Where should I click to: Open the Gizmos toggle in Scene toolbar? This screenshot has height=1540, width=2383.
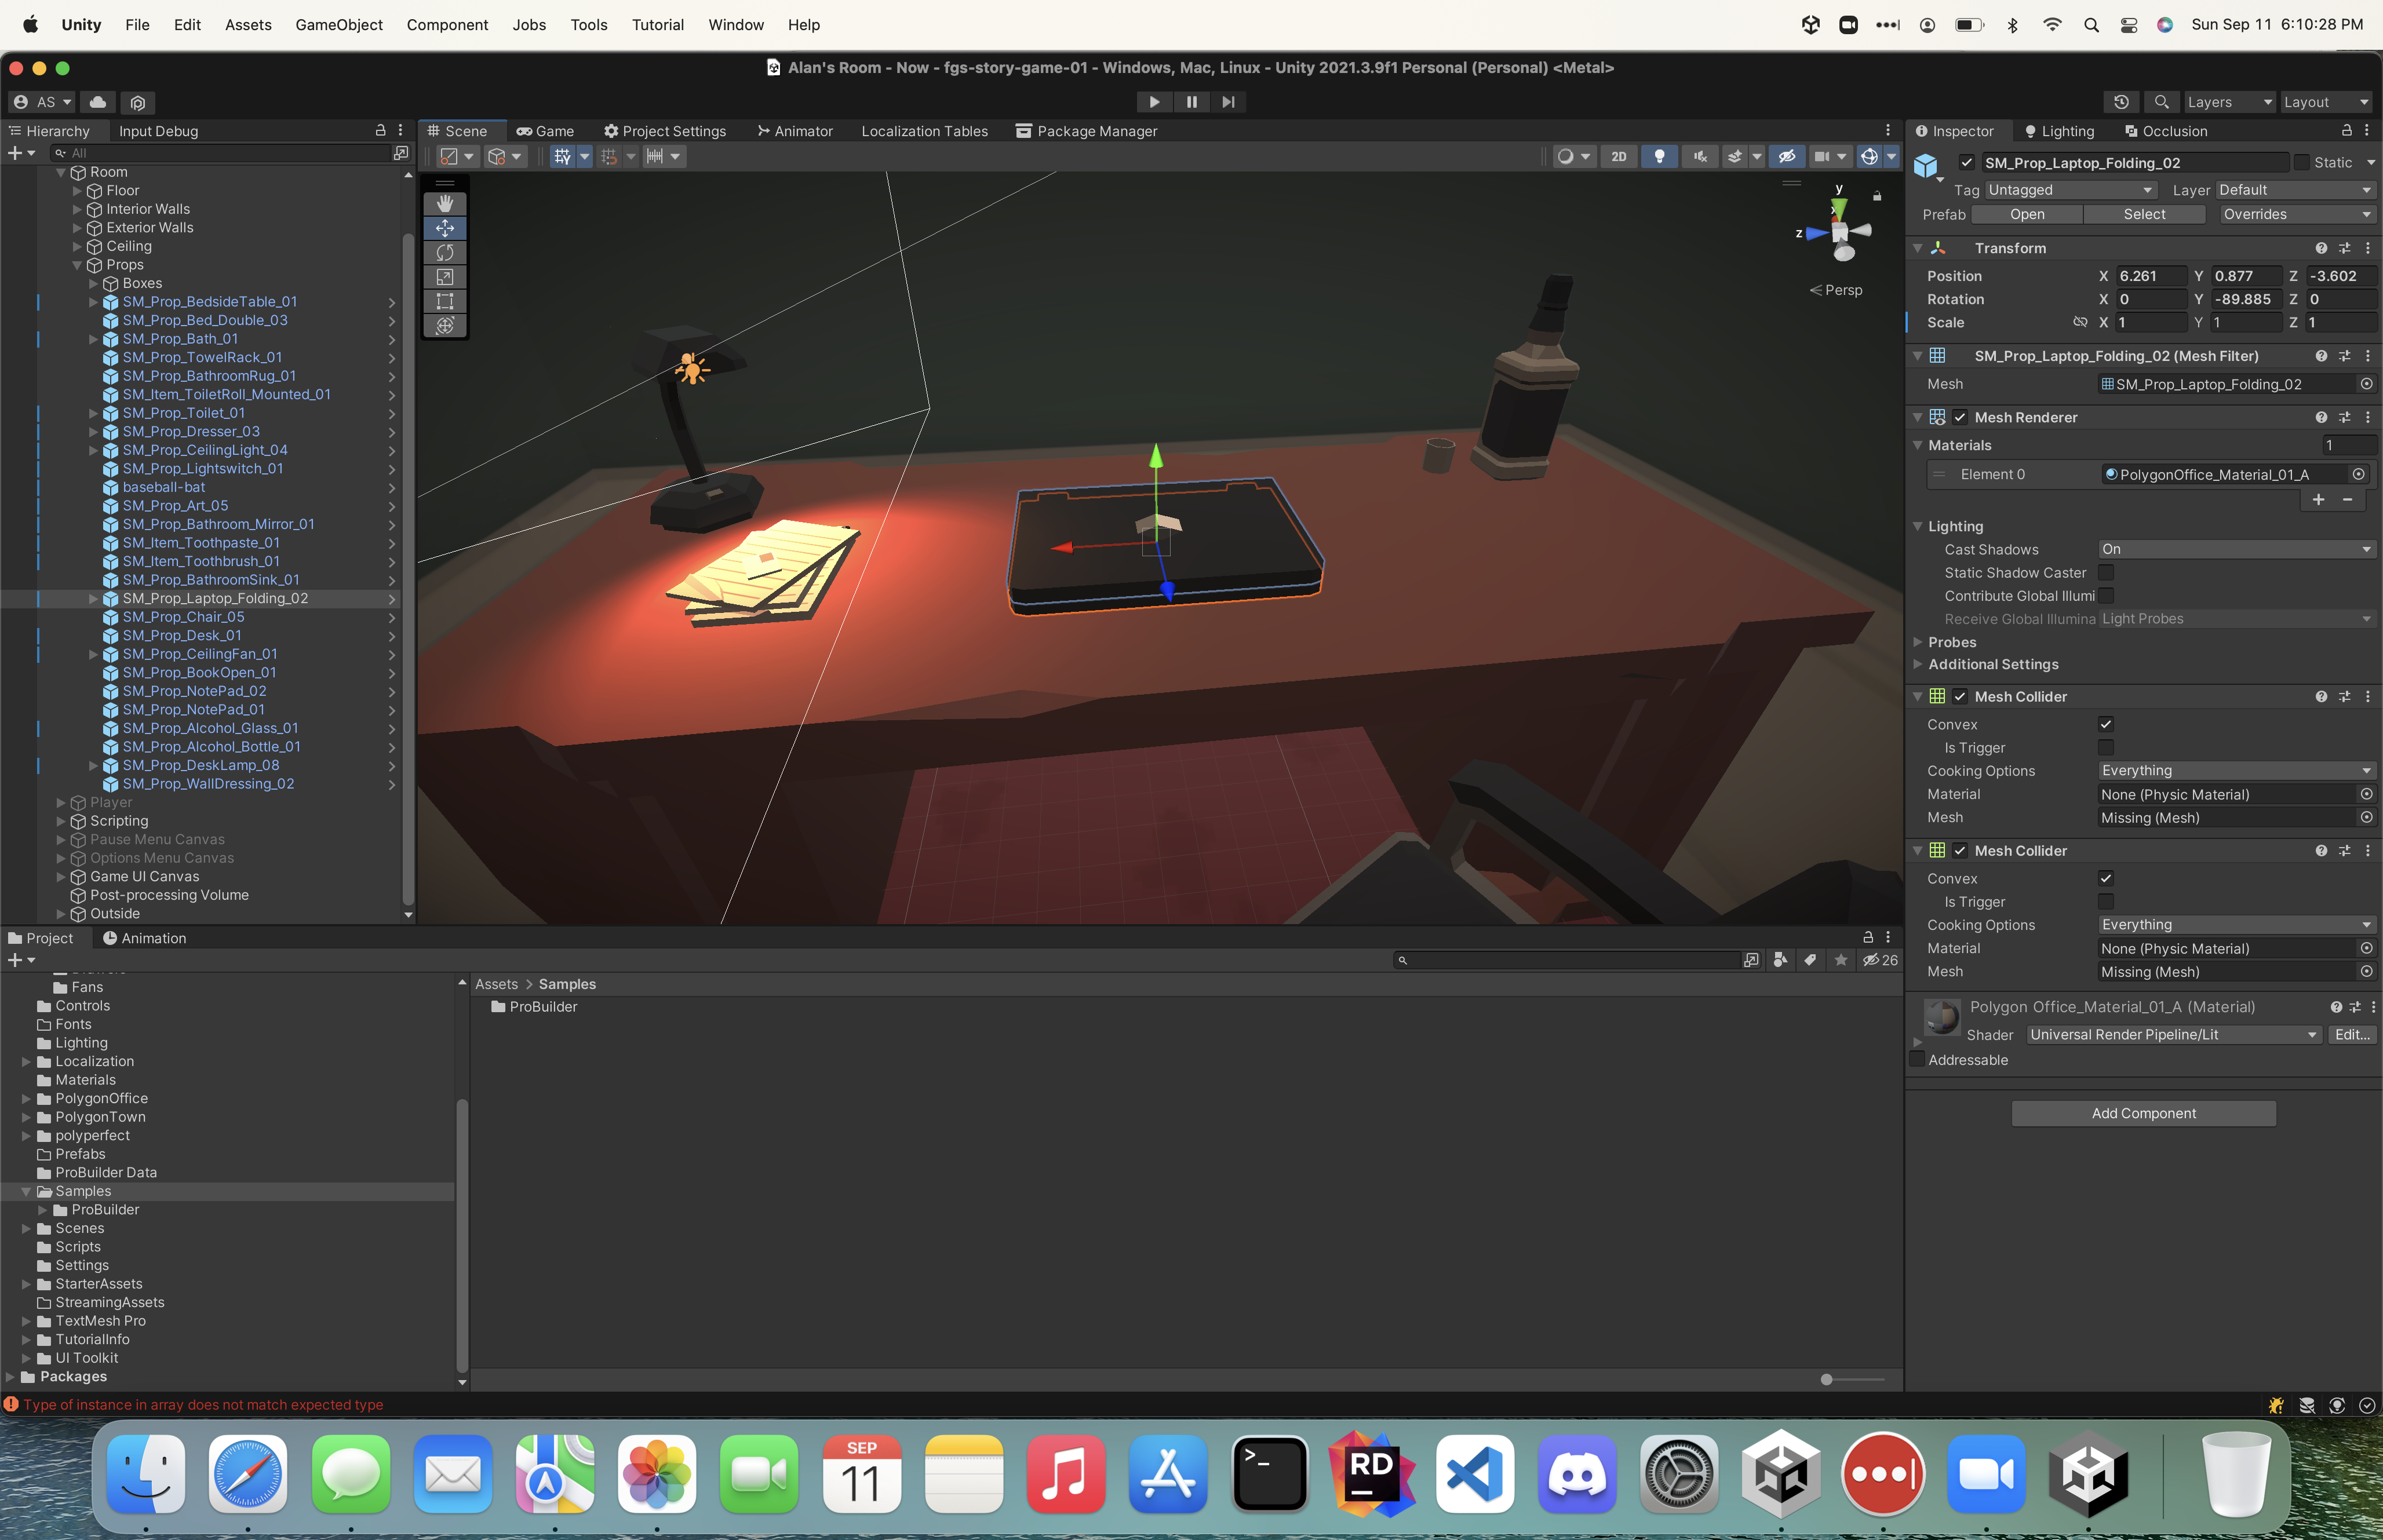coord(1869,157)
